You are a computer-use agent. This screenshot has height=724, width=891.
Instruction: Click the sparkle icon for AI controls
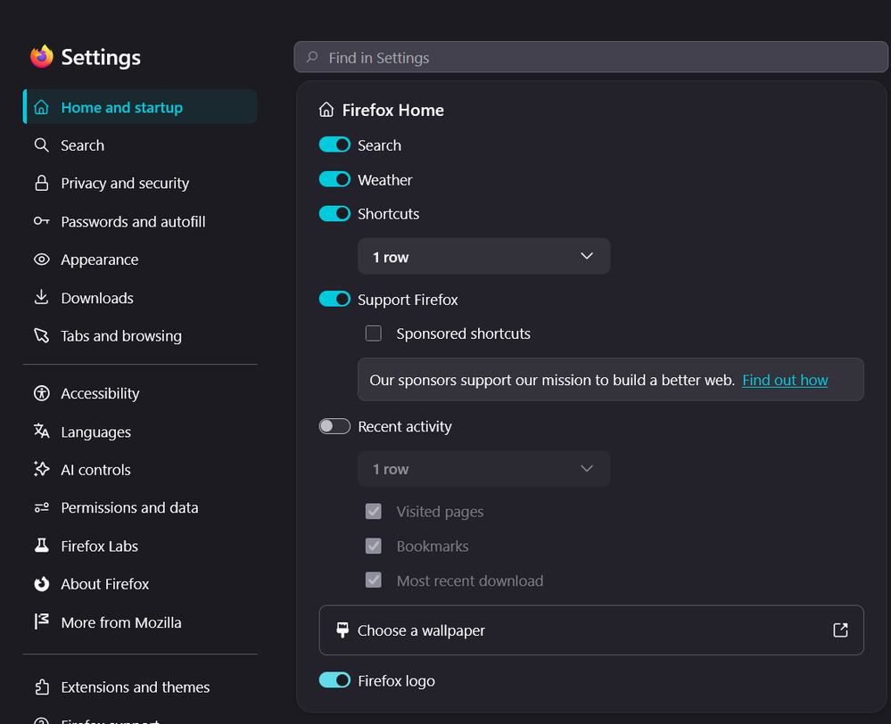point(42,469)
